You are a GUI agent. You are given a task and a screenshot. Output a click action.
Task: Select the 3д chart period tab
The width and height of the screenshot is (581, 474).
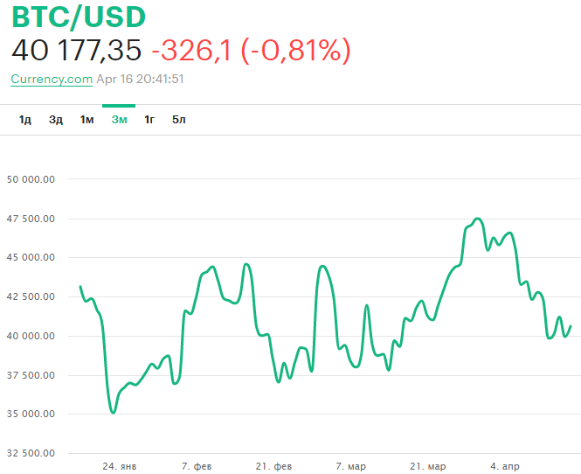pyautogui.click(x=56, y=120)
